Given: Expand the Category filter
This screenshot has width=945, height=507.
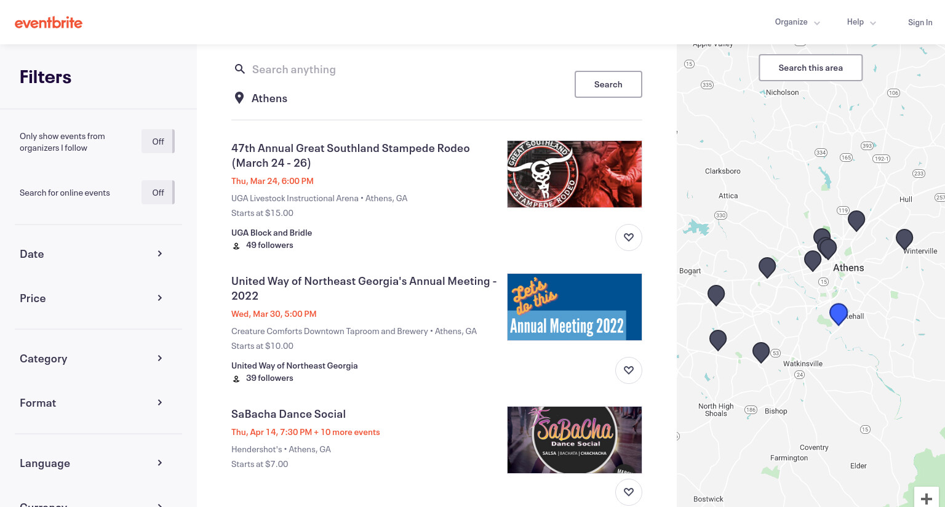Looking at the screenshot, I should pyautogui.click(x=91, y=359).
